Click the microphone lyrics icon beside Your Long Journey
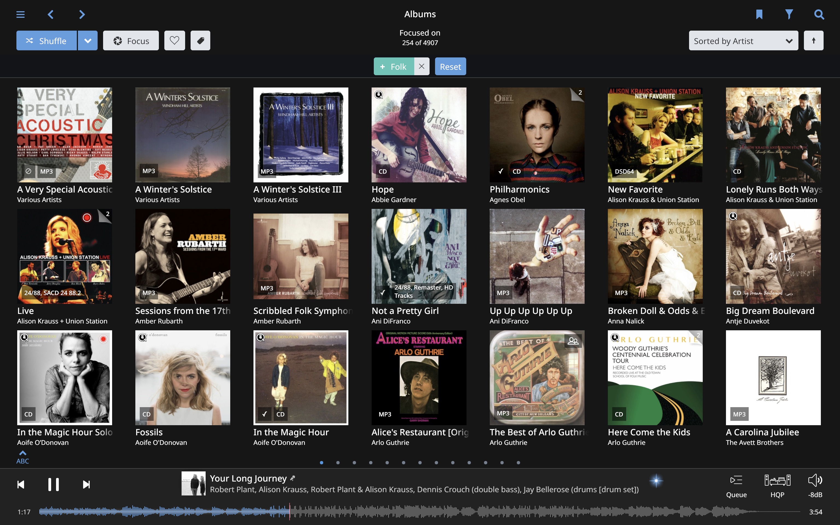 tap(293, 479)
